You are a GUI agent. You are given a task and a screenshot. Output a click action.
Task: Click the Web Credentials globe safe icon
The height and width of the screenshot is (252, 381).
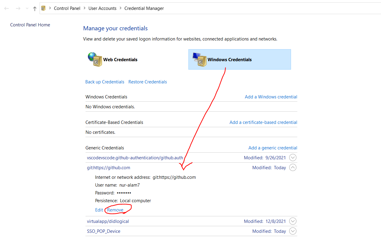tap(95, 59)
